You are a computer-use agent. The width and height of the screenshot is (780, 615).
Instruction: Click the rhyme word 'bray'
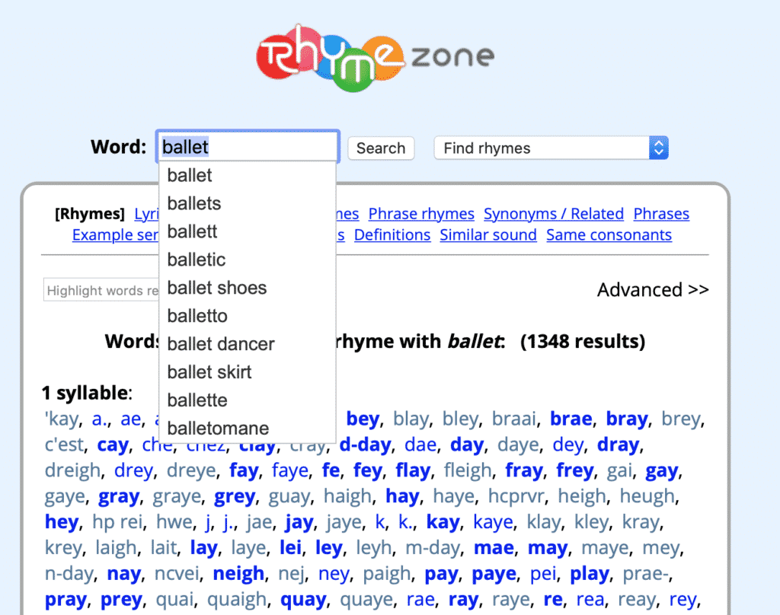coord(627,419)
